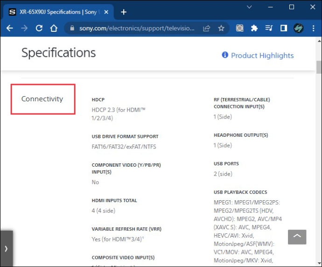Click USB DRIVE FORMAT SUPPORT label
Screen dimensions: 322x267
[125, 137]
